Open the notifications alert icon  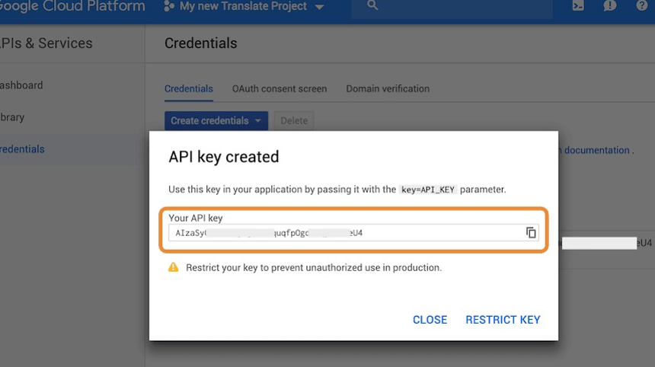[x=609, y=6]
